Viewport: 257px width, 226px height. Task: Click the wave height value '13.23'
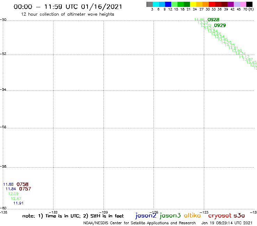[x=203, y=23]
